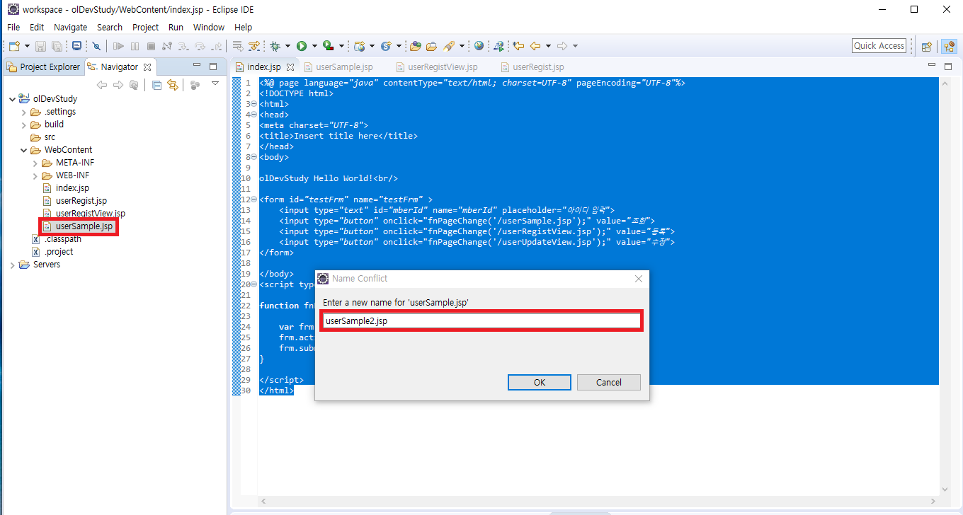Click the Save icon in toolbar
The height and width of the screenshot is (515, 963).
pyautogui.click(x=40, y=46)
